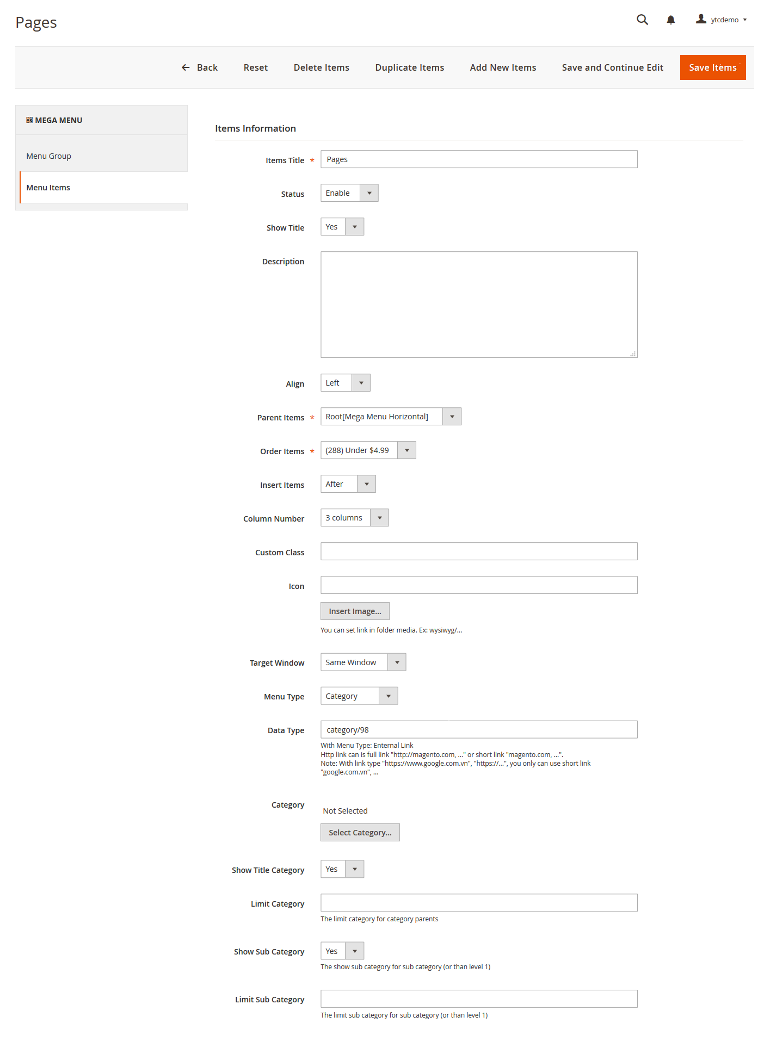Open the Show Title Category dropdown
764x1060 pixels.
coord(342,869)
